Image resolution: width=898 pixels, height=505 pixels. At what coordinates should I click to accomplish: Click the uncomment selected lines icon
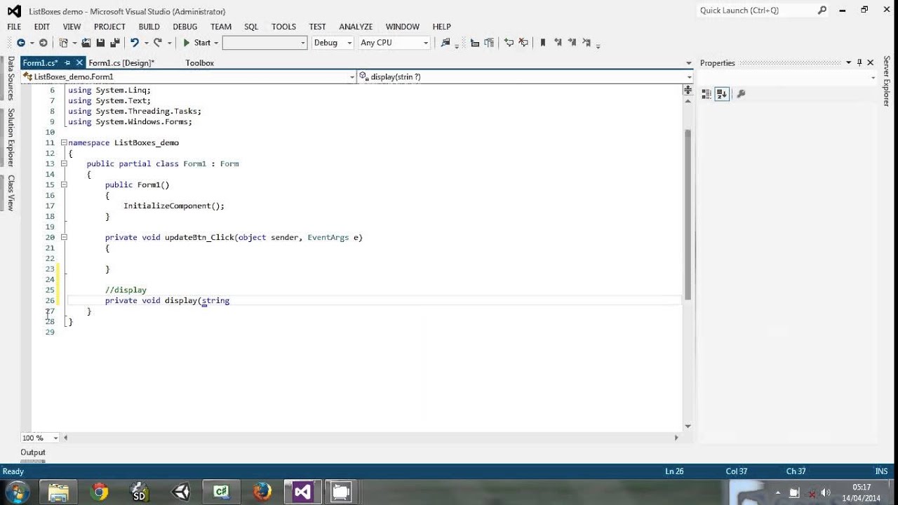point(523,43)
